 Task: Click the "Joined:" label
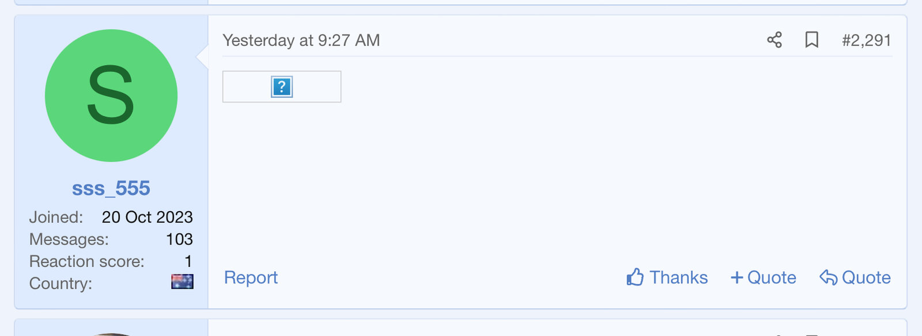tap(56, 217)
